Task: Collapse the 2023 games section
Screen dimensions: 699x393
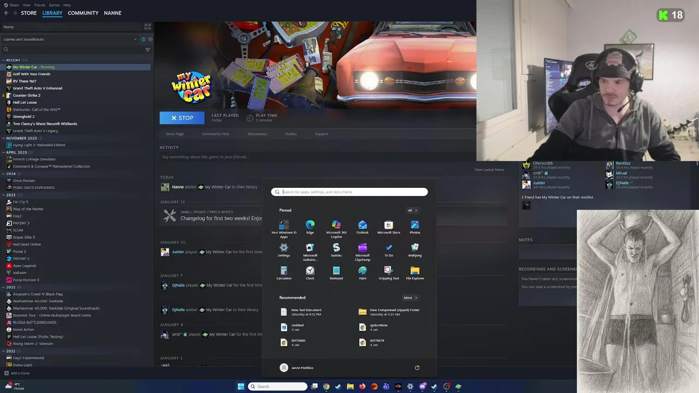Action: click(x=3, y=195)
